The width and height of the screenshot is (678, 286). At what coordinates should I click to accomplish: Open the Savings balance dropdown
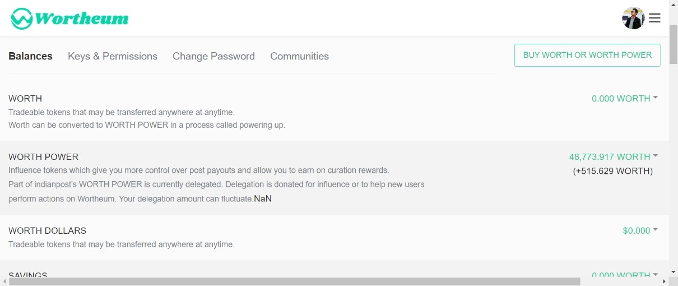(624, 275)
